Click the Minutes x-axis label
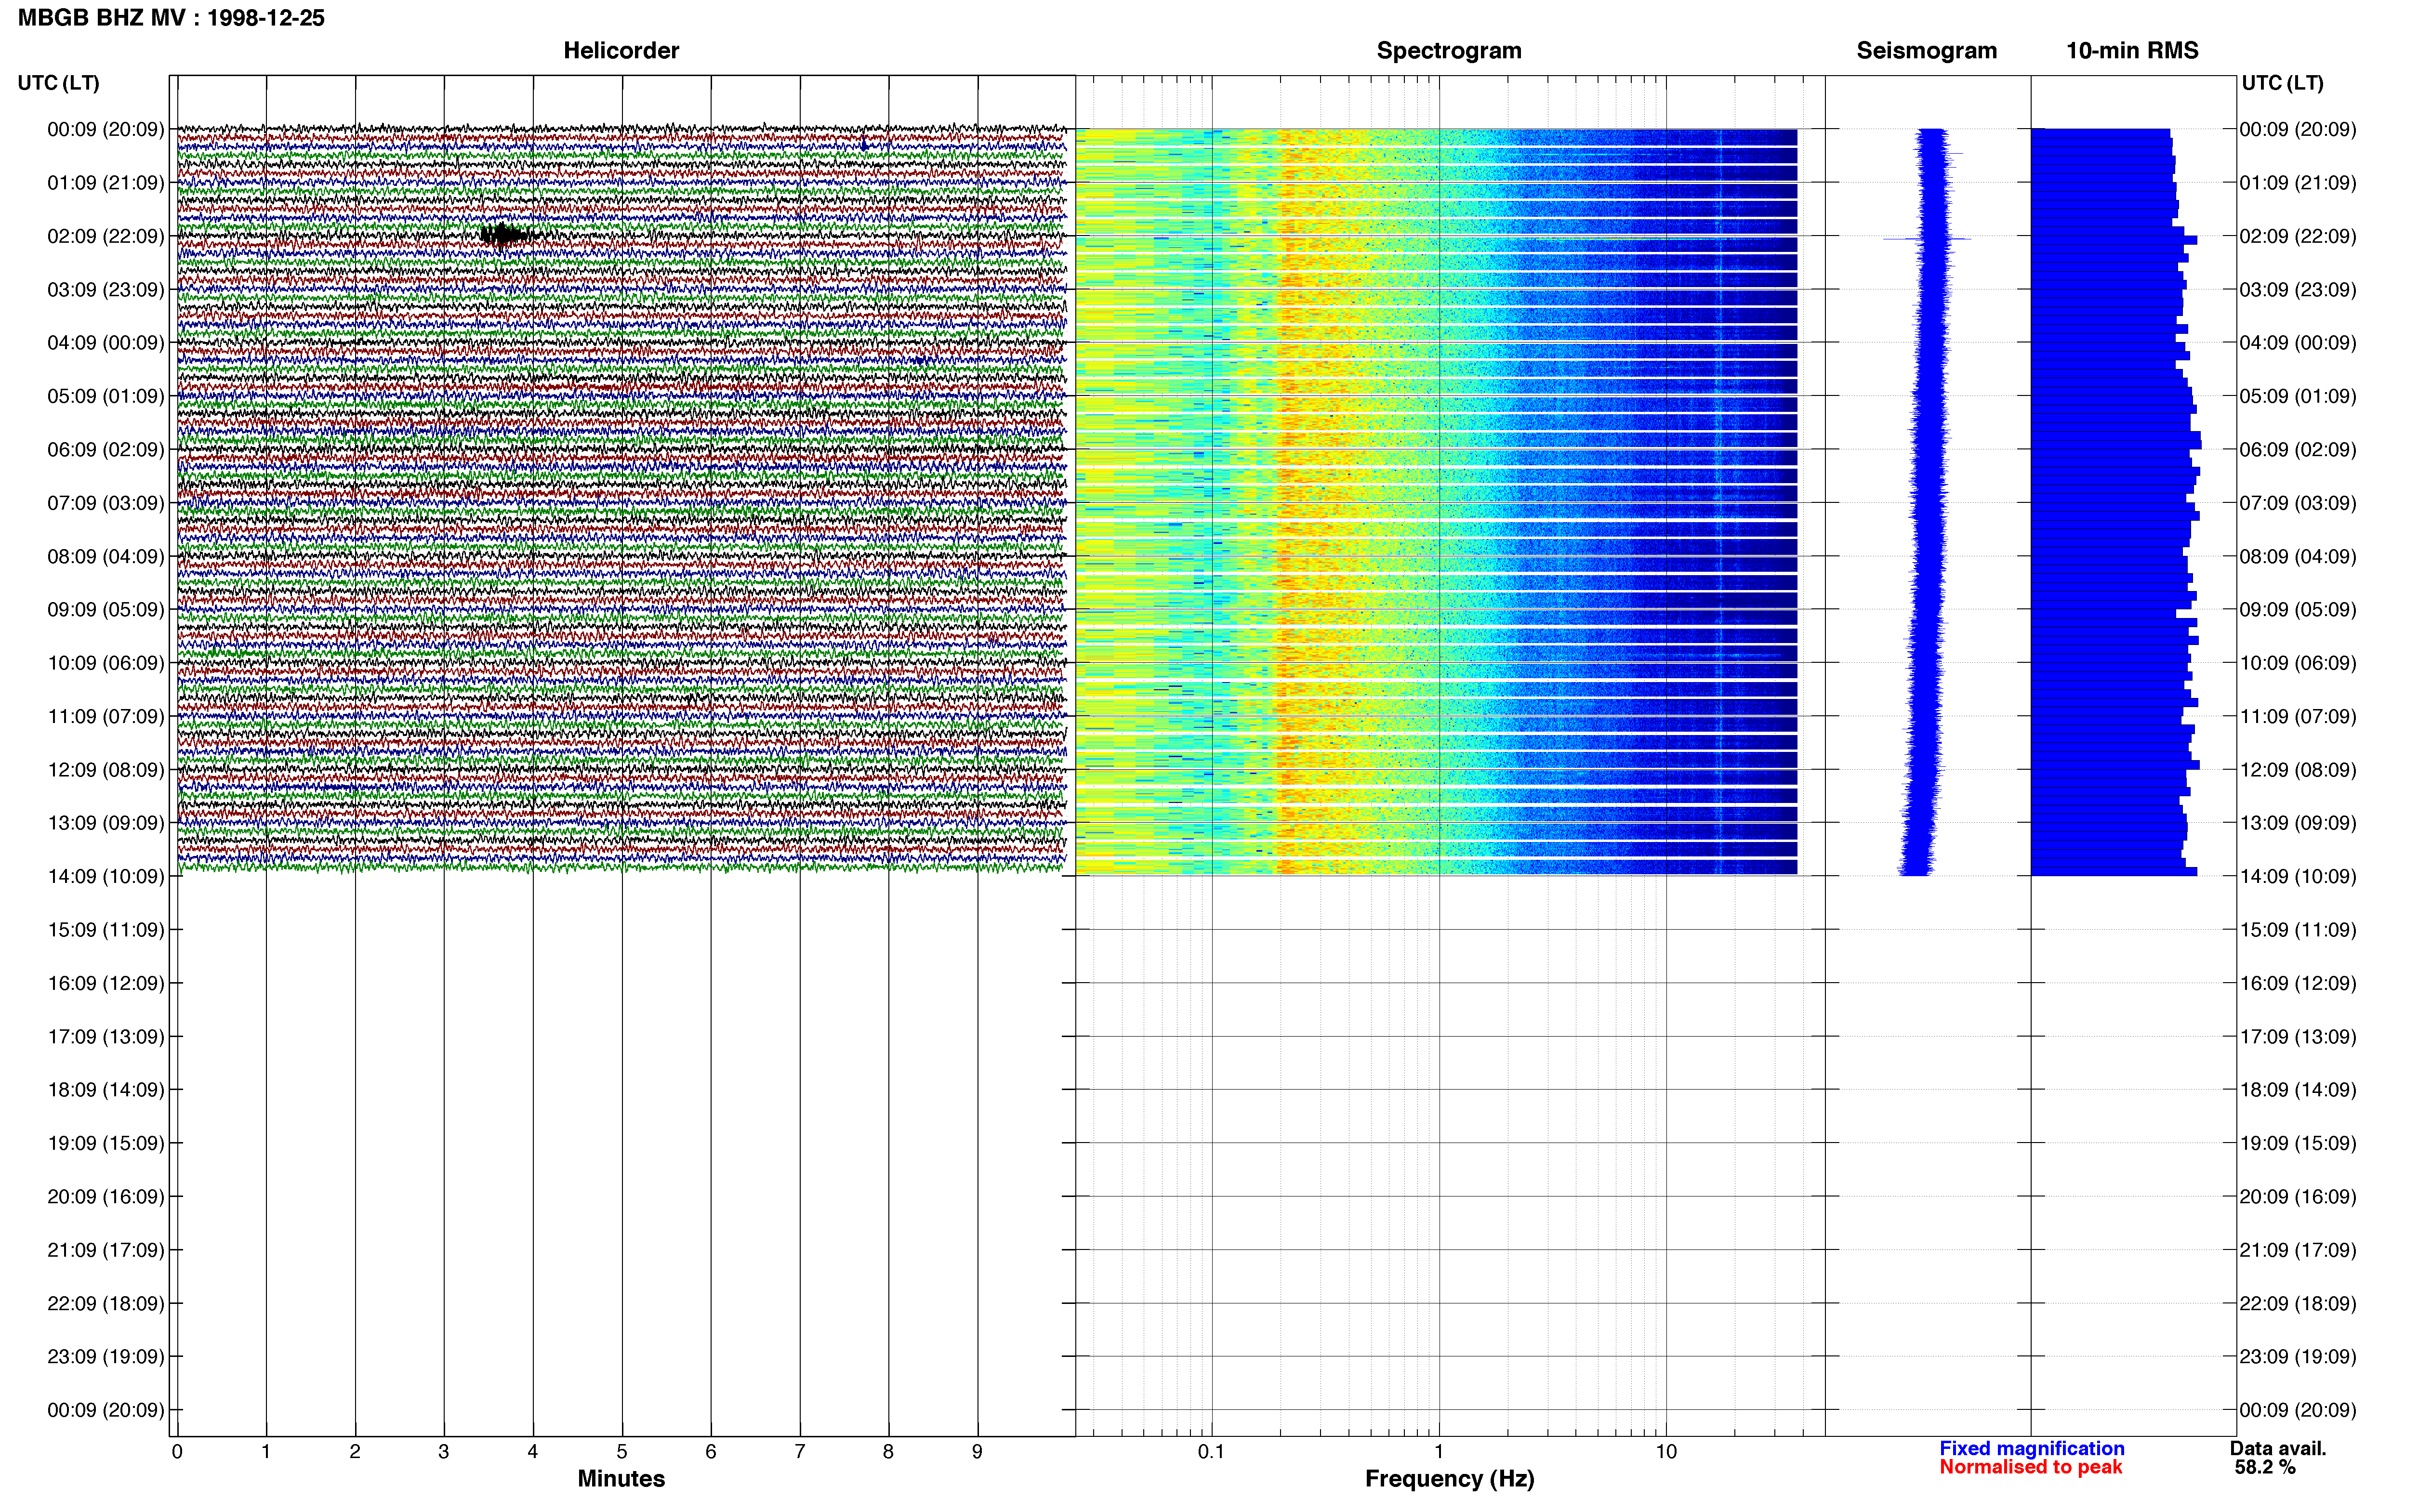Image resolution: width=2418 pixels, height=1512 pixels. (x=621, y=1479)
